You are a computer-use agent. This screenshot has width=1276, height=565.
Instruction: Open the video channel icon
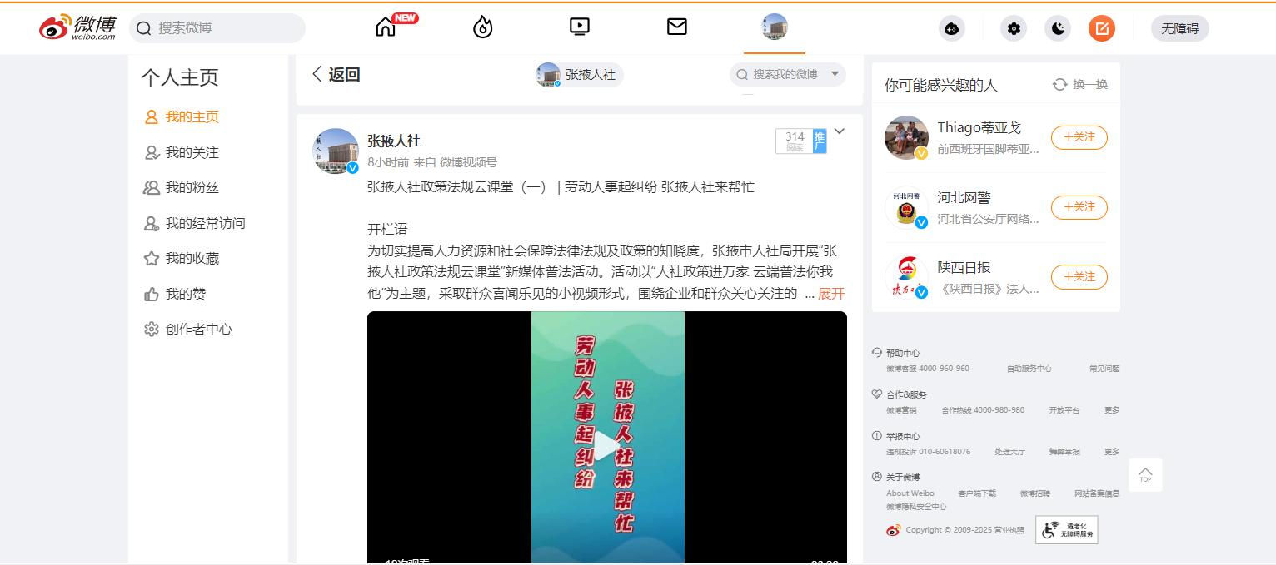coord(580,27)
